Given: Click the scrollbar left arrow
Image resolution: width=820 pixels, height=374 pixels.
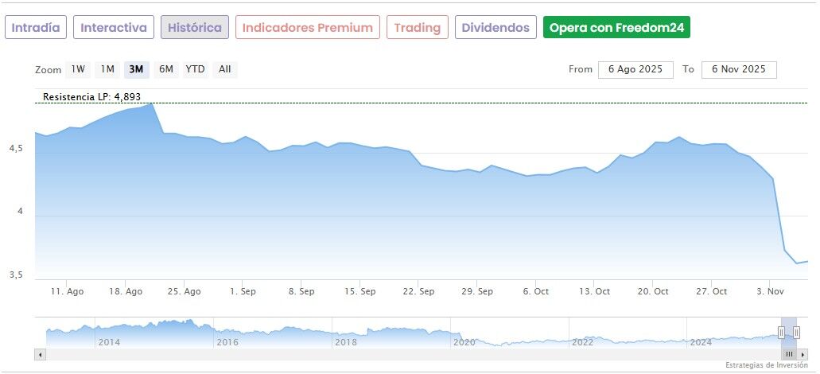Looking at the screenshot, I should pos(39,354).
